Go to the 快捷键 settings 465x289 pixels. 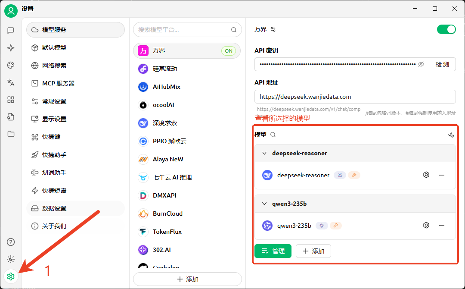point(76,137)
